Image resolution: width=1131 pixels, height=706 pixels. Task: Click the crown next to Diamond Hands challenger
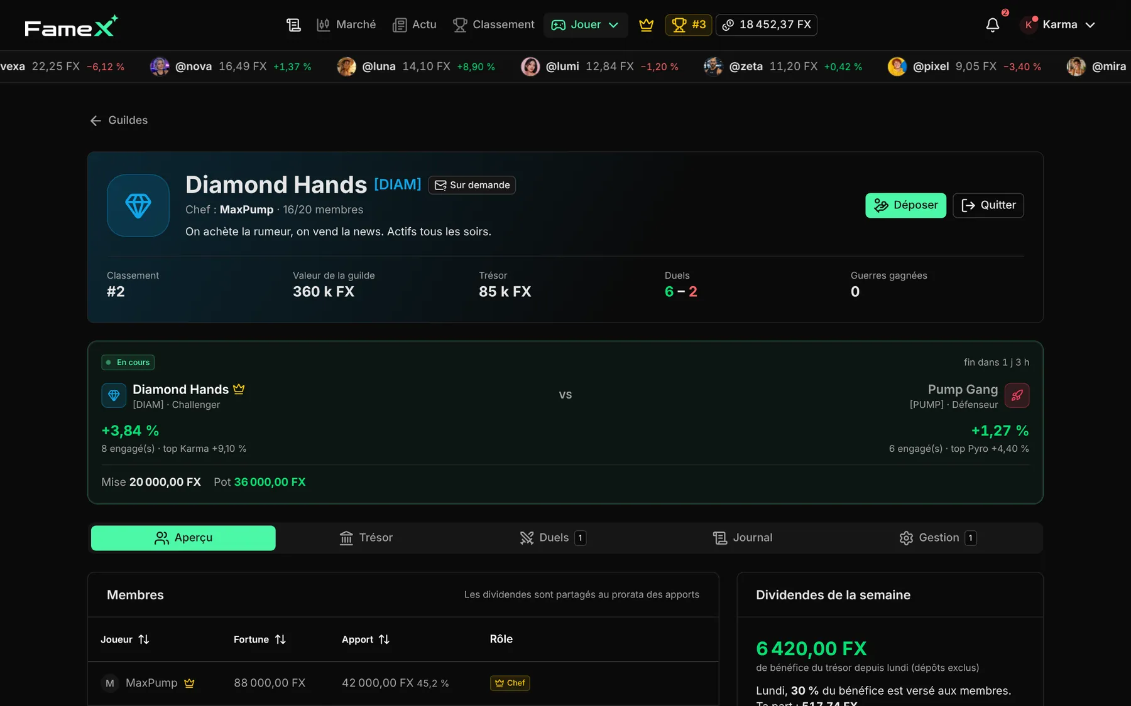pos(239,389)
